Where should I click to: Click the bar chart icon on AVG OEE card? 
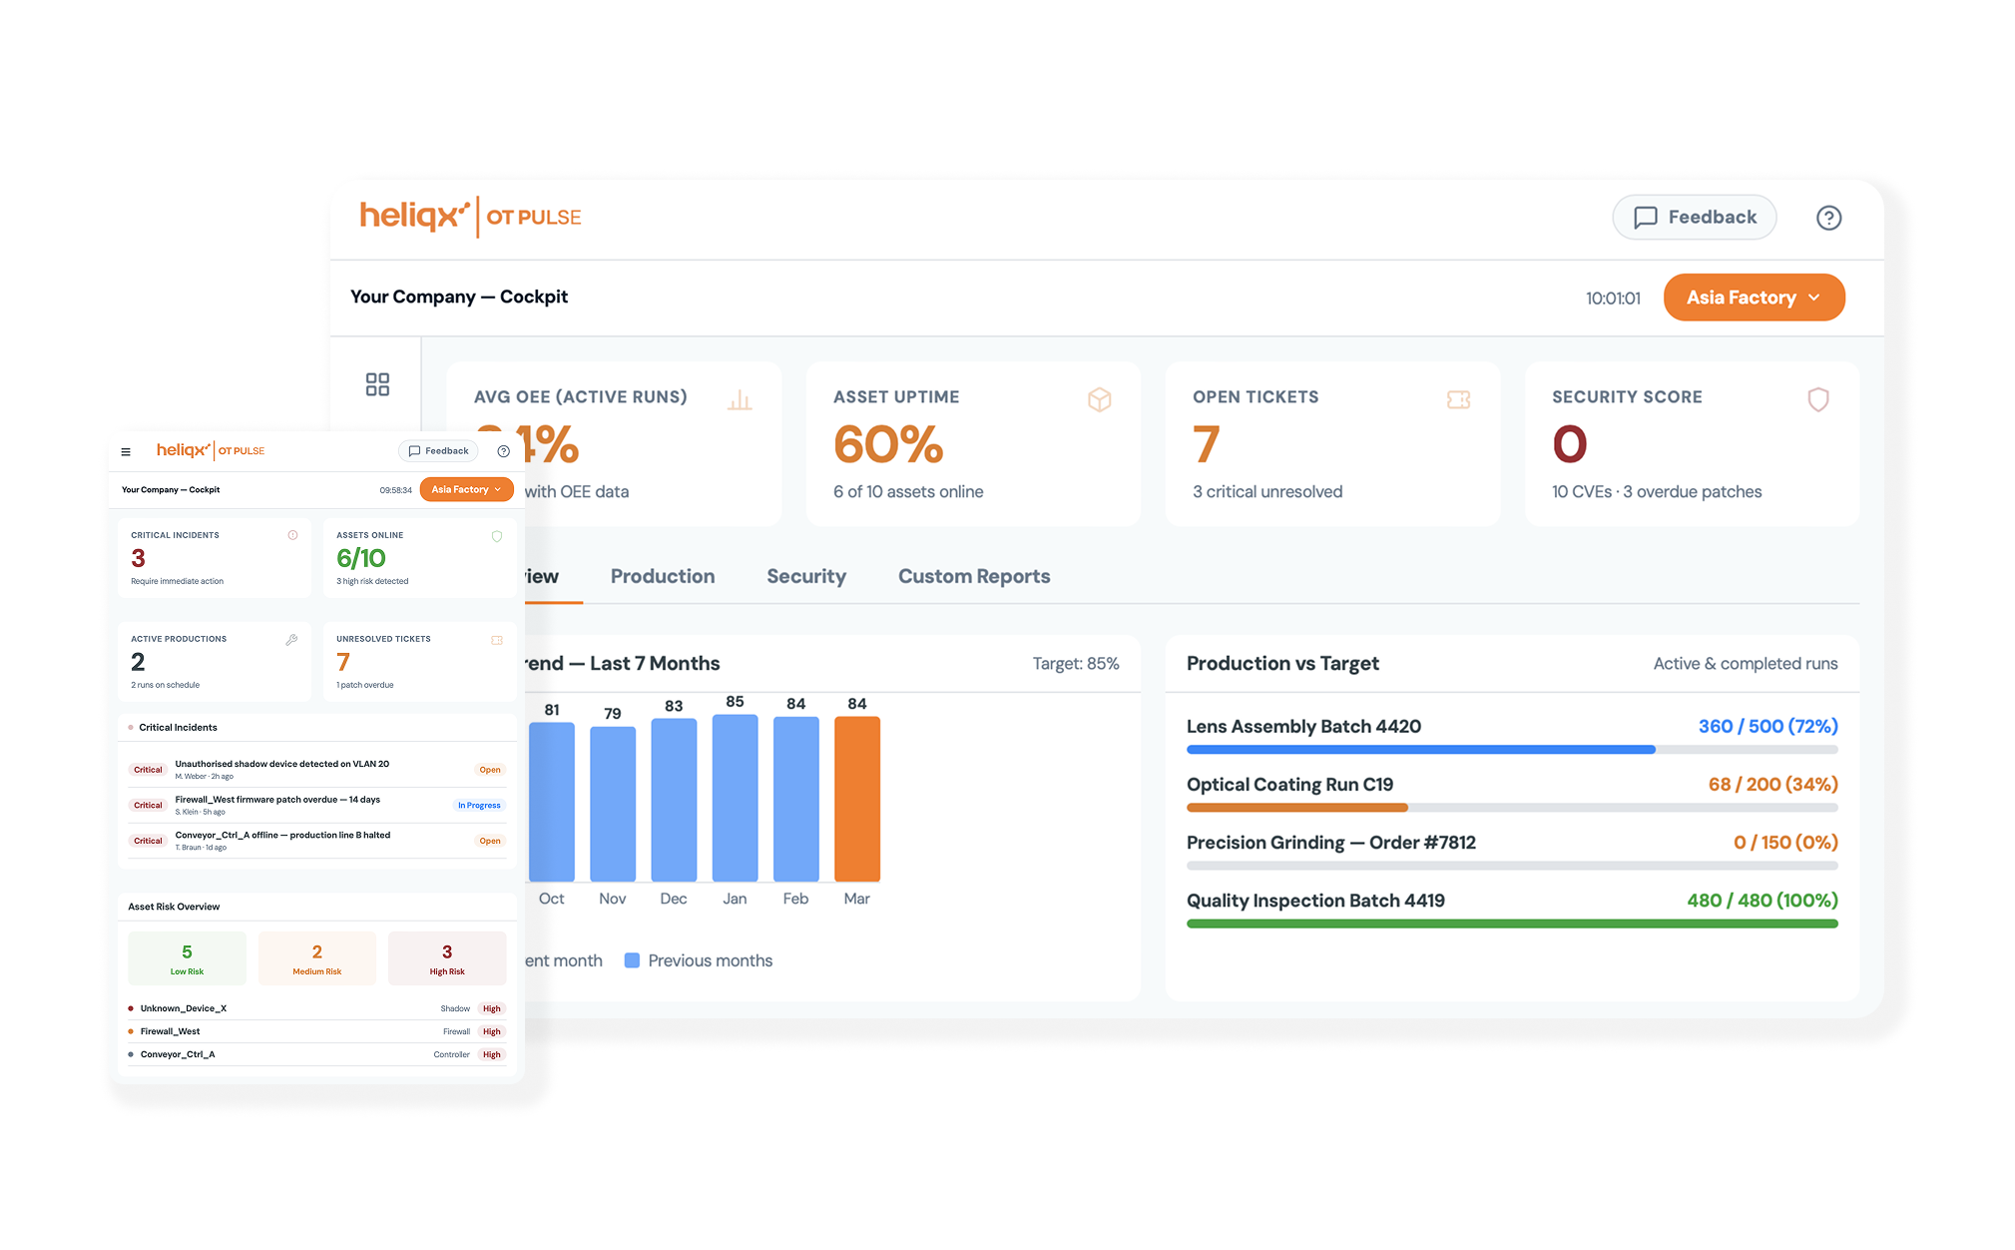(740, 398)
